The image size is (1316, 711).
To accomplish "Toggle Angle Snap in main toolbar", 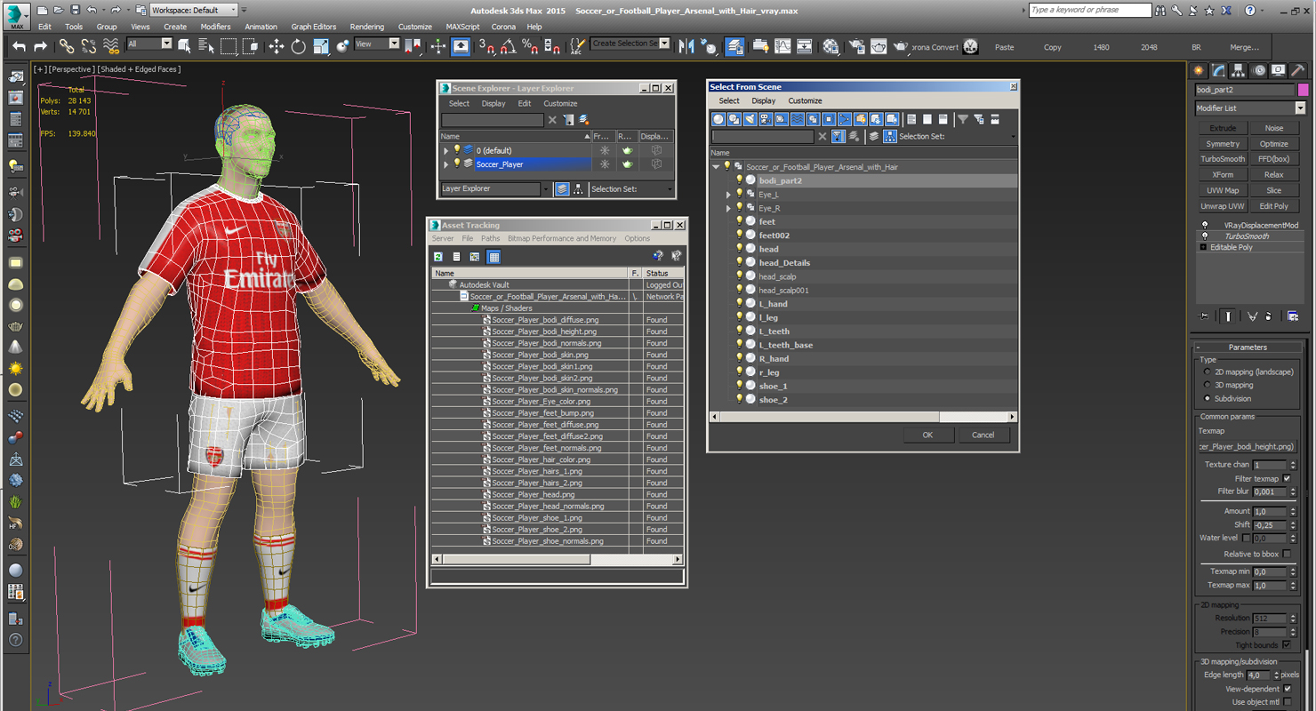I will (x=508, y=46).
